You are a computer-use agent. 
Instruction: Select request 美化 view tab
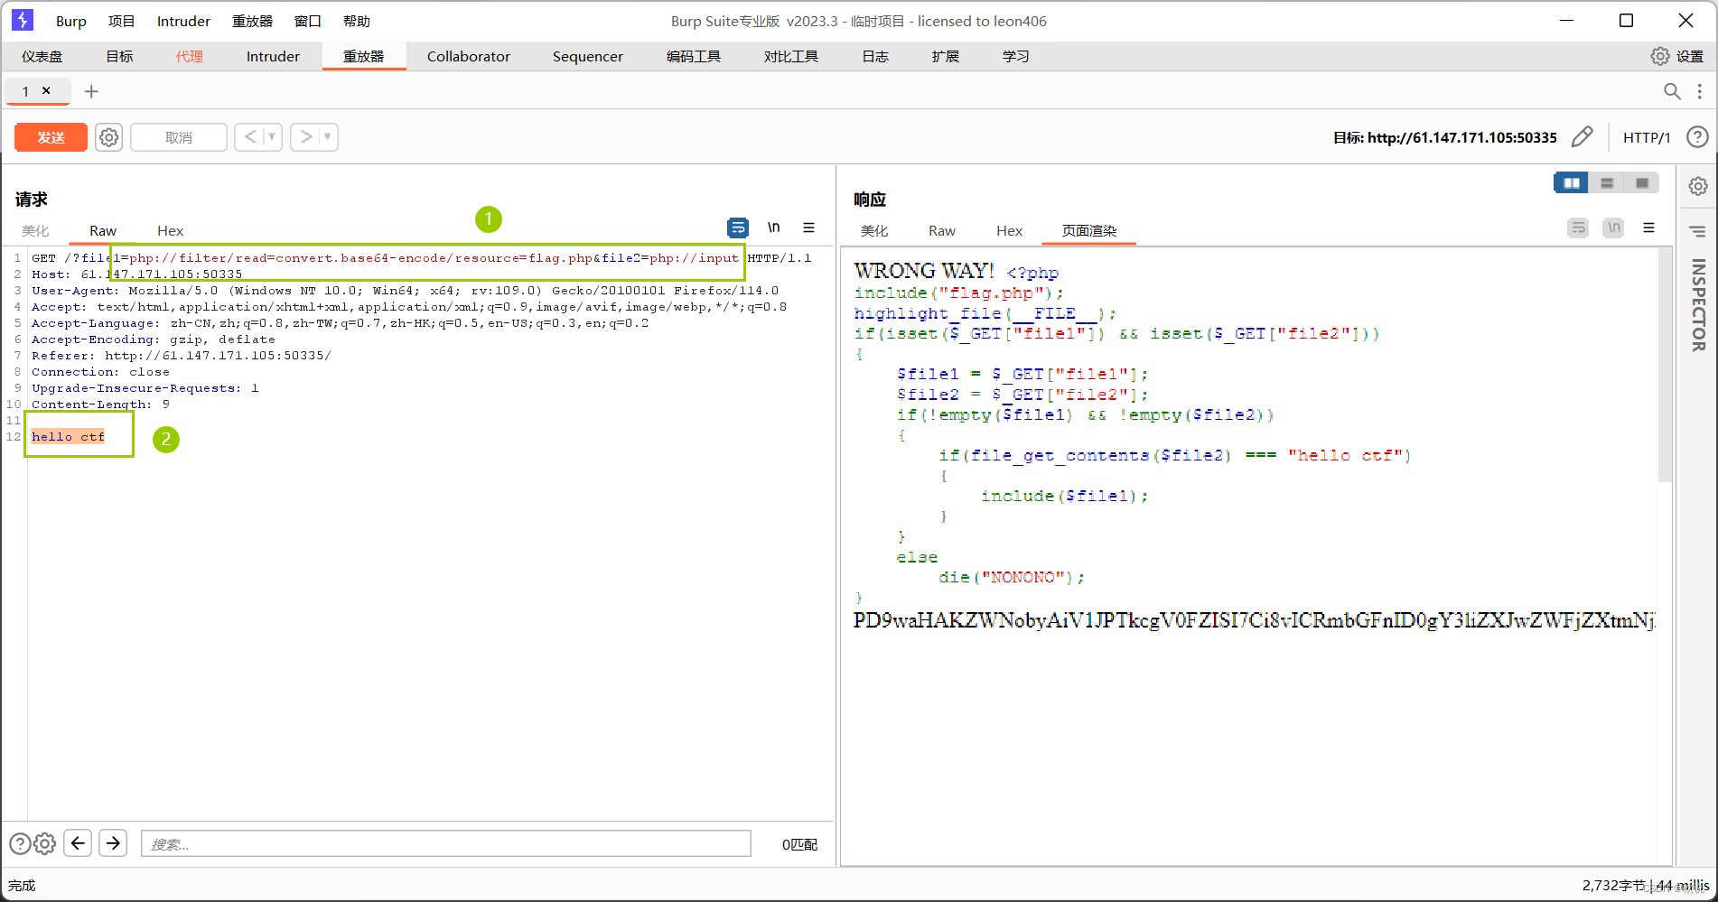tap(35, 231)
